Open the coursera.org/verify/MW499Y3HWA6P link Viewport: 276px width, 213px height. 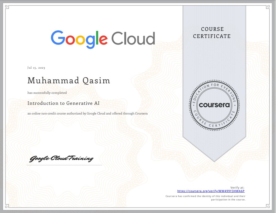click(x=211, y=191)
